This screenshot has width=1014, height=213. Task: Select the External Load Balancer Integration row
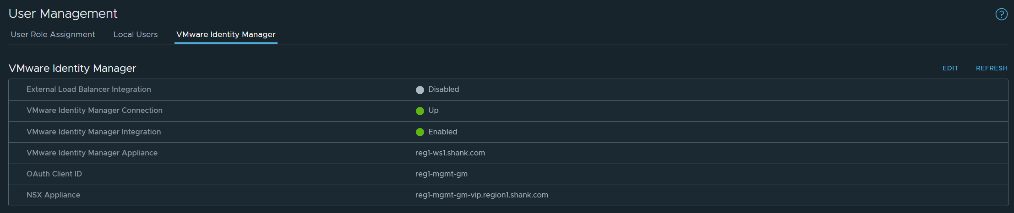click(508, 90)
